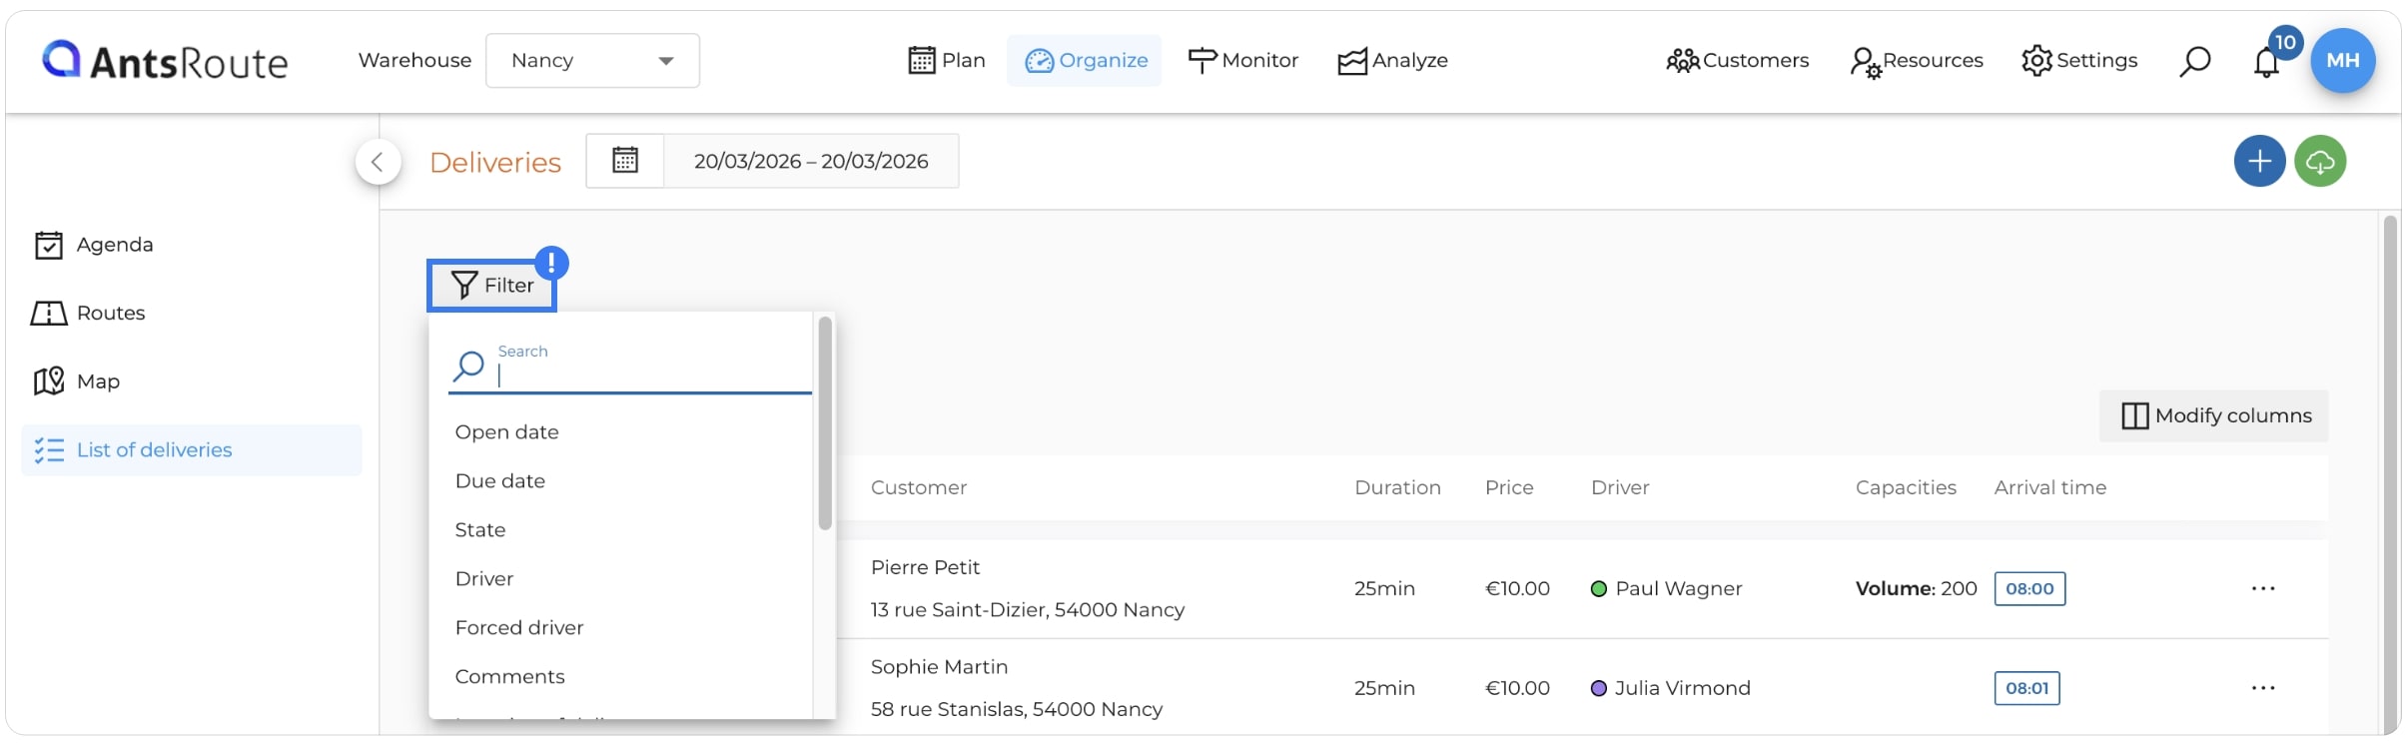
Task: Click the filter list scrollbar
Action: pos(825,423)
